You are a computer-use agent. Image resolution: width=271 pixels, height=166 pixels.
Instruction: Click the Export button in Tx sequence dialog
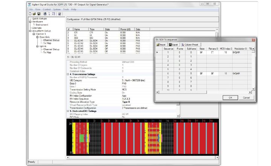pyautogui.click(x=174, y=45)
